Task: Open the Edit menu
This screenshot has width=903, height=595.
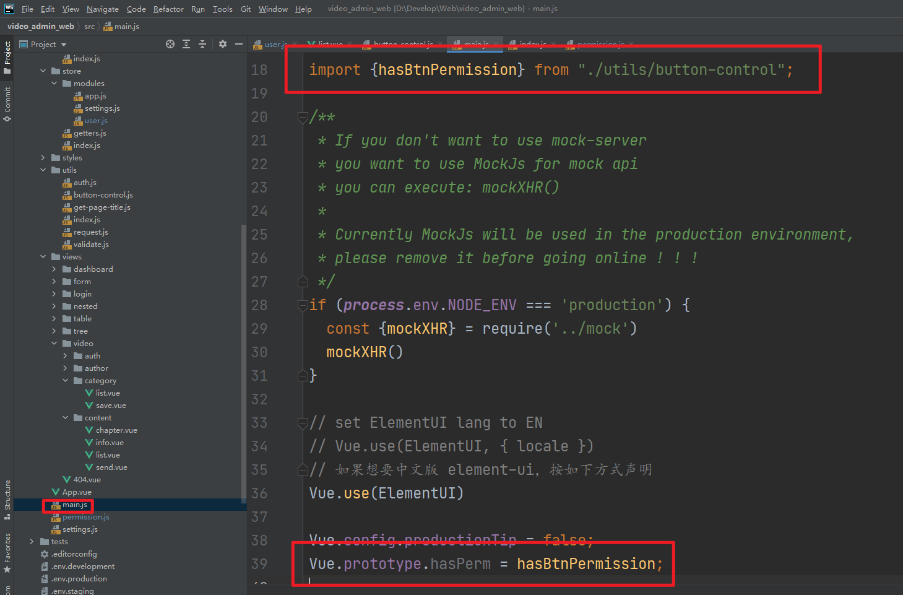Action: 48,9
